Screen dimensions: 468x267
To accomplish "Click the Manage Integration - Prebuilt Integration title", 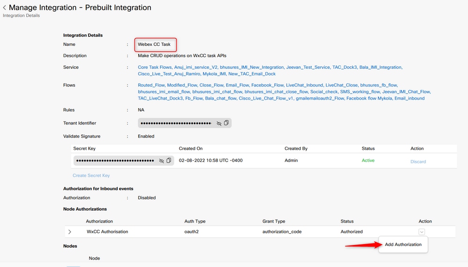I will click(80, 8).
